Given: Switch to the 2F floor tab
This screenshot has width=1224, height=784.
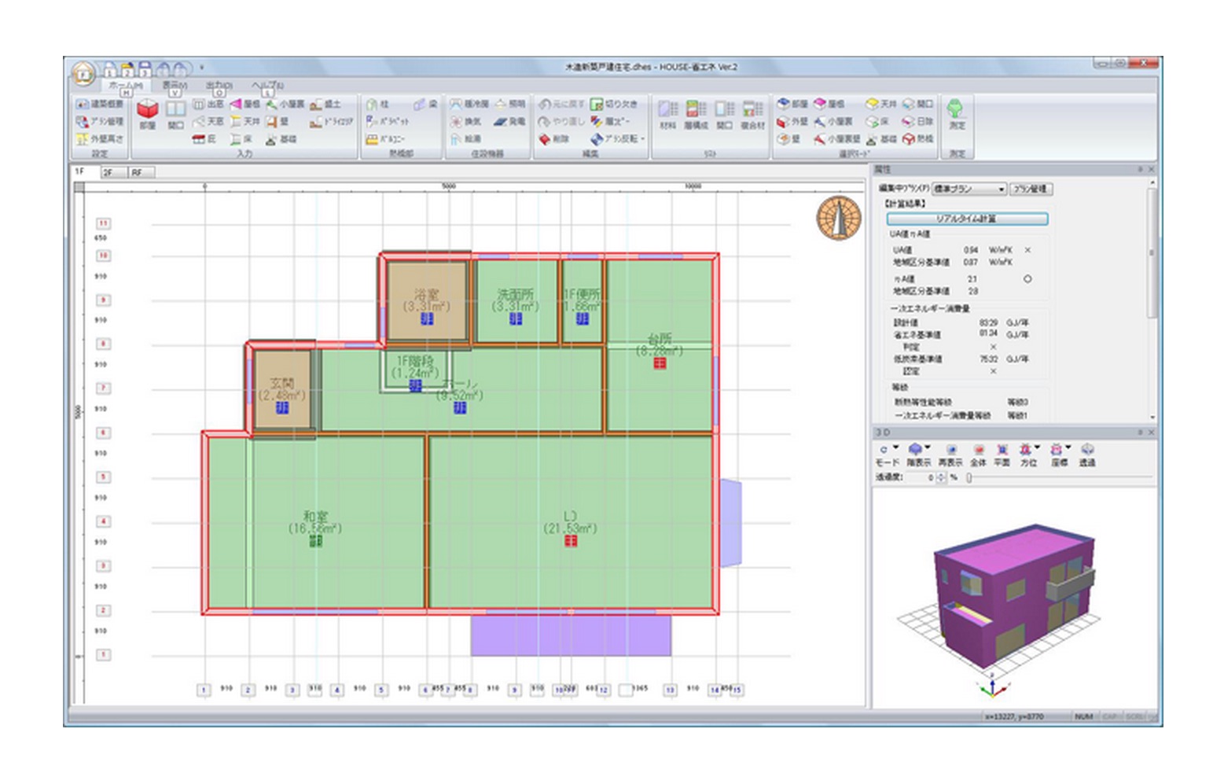Looking at the screenshot, I should click(x=108, y=172).
